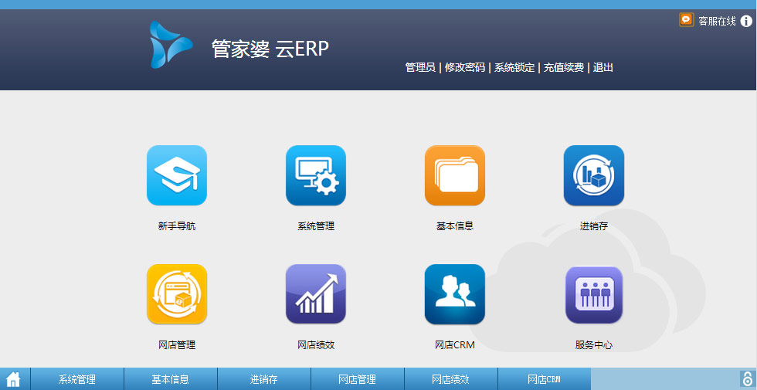The width and height of the screenshot is (757, 390).
Task: Click the 管家婆 blue logo
Action: pos(171,45)
